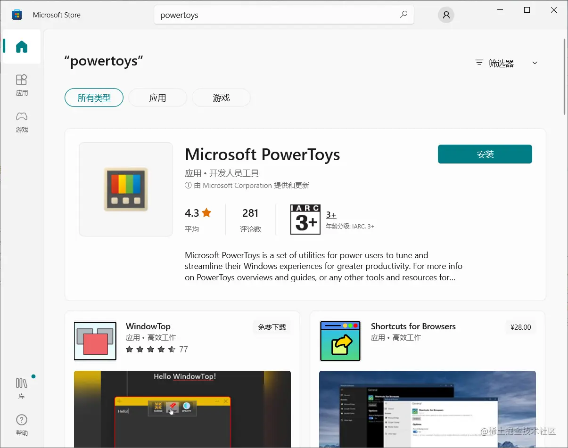
Task: Open the 3+ age rating link
Action: point(331,215)
